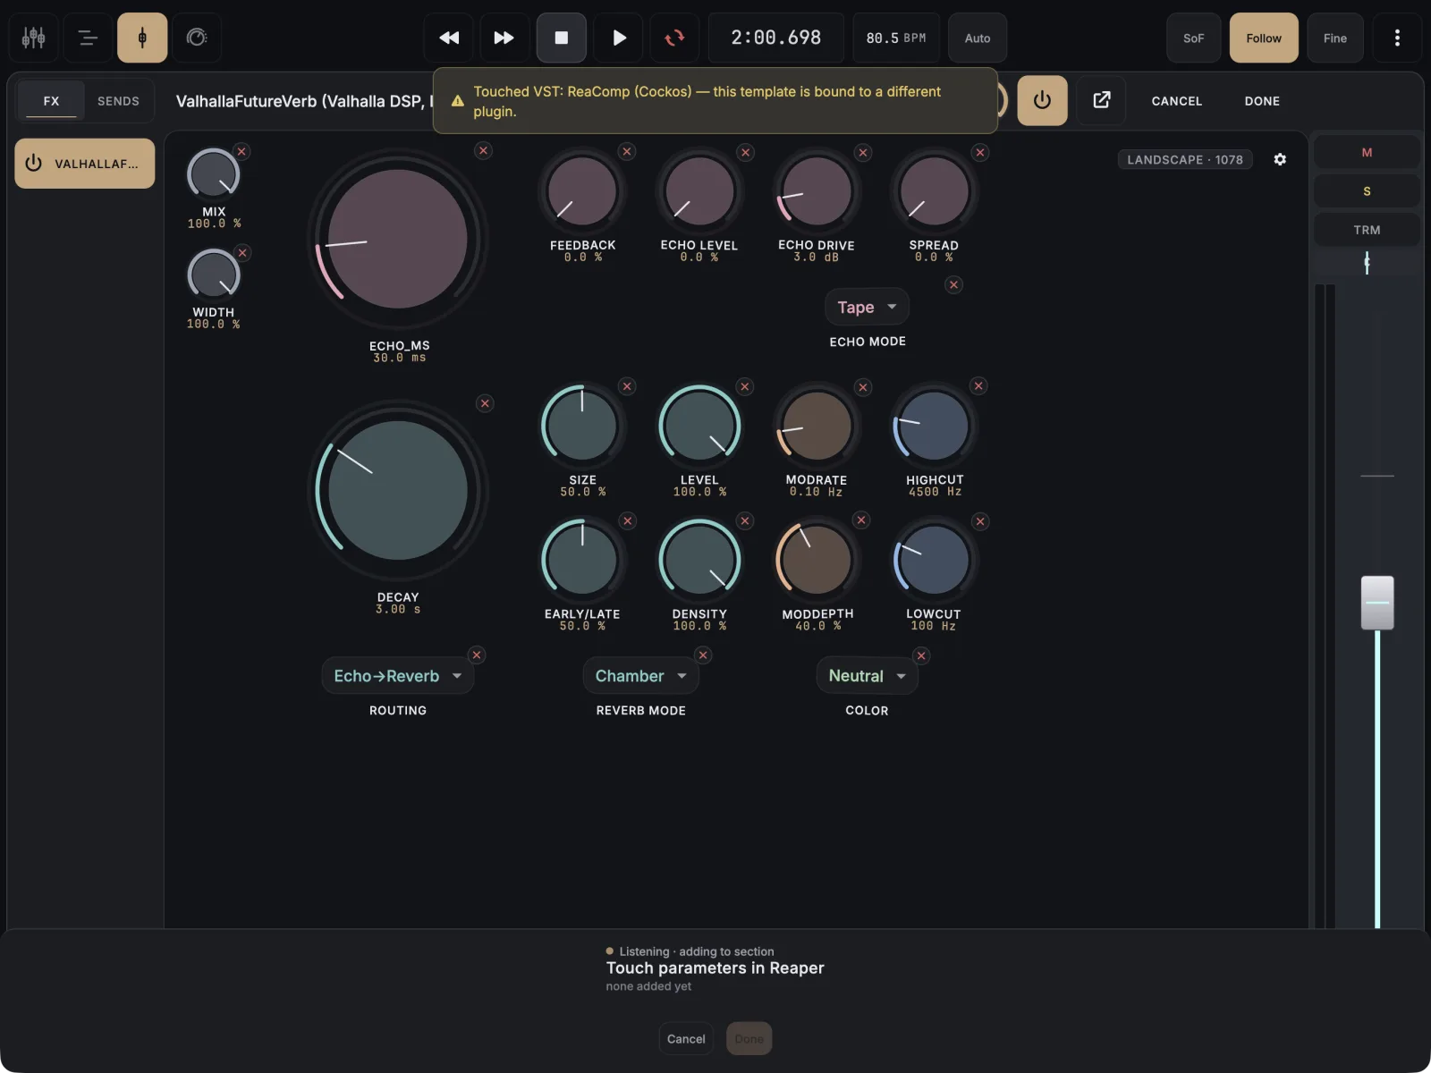Open plugin in external window icon
Viewport: 1431px width, 1073px height.
[x=1102, y=100]
